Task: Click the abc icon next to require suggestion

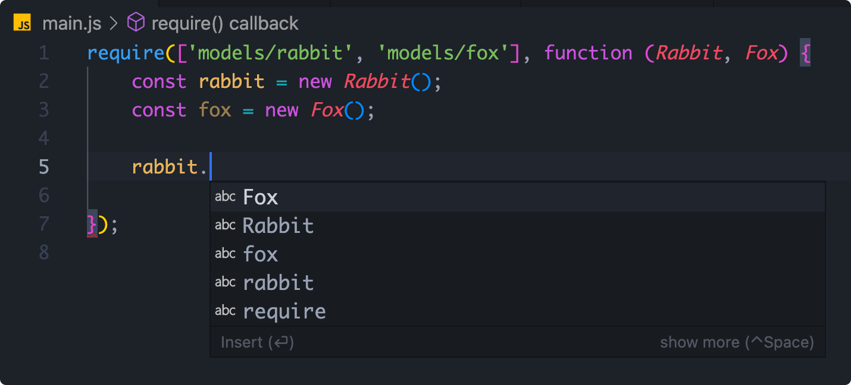Action: (x=226, y=311)
